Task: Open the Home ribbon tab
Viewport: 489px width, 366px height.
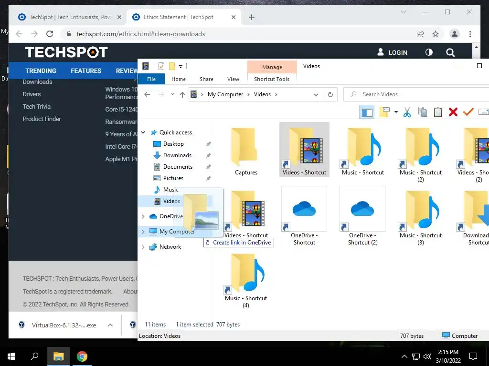Action: coord(179,79)
